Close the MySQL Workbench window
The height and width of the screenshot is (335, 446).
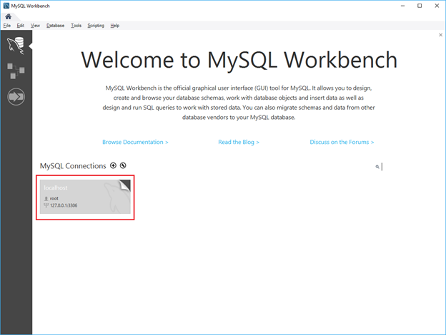(437, 6)
